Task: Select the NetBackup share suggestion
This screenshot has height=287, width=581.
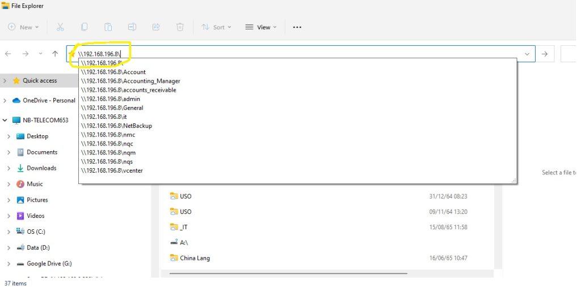Action: coord(116,126)
